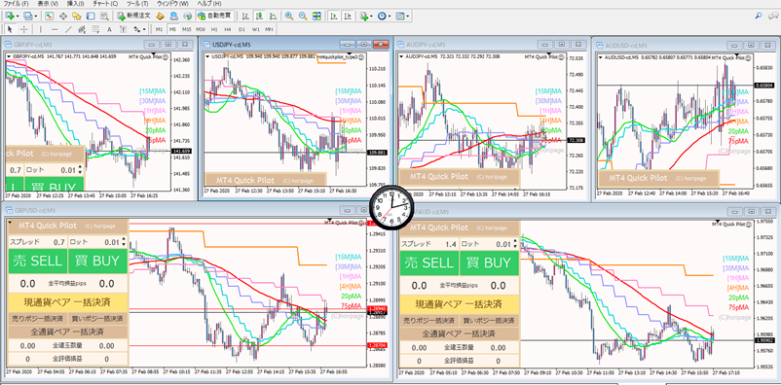This screenshot has height=385, width=781.
Task: Click the search magnifier icon at top right
Action: tap(759, 16)
